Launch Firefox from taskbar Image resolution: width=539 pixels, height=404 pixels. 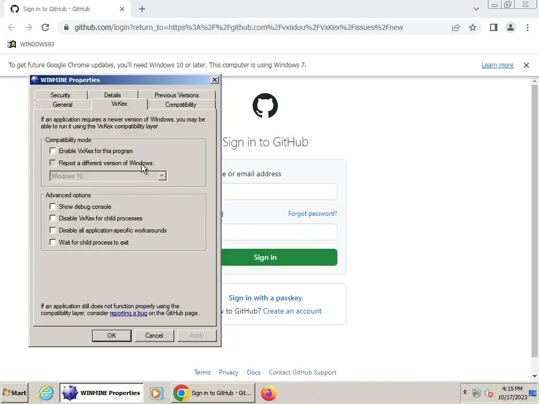pos(268,393)
